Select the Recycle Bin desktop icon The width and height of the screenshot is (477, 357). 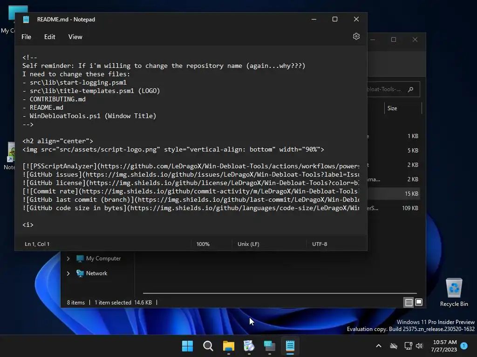point(454,292)
